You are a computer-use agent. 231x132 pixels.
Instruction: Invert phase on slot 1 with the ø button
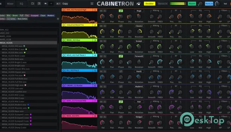click(x=121, y=11)
